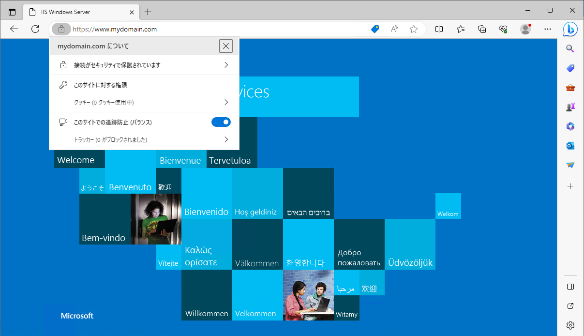
Task: Close the mydomain.com について popup
Action: pos(226,46)
